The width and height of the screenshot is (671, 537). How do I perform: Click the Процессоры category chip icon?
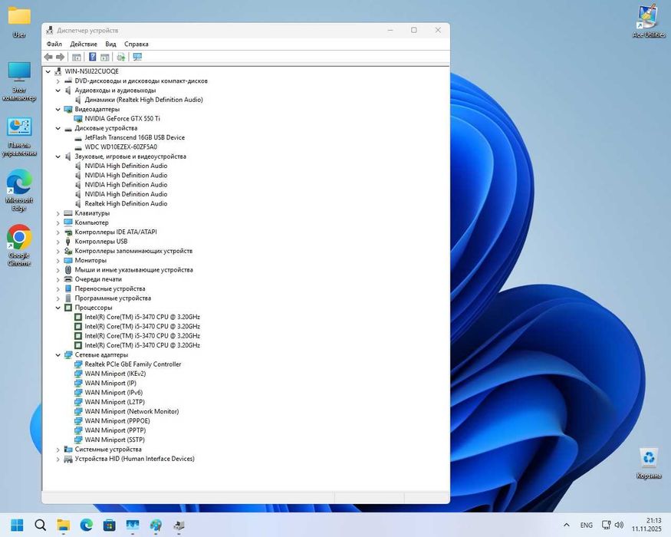click(68, 308)
